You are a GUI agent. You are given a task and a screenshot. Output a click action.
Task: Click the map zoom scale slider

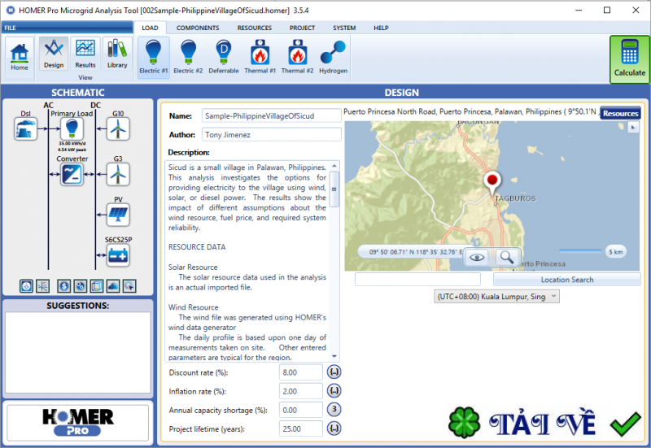[x=580, y=251]
